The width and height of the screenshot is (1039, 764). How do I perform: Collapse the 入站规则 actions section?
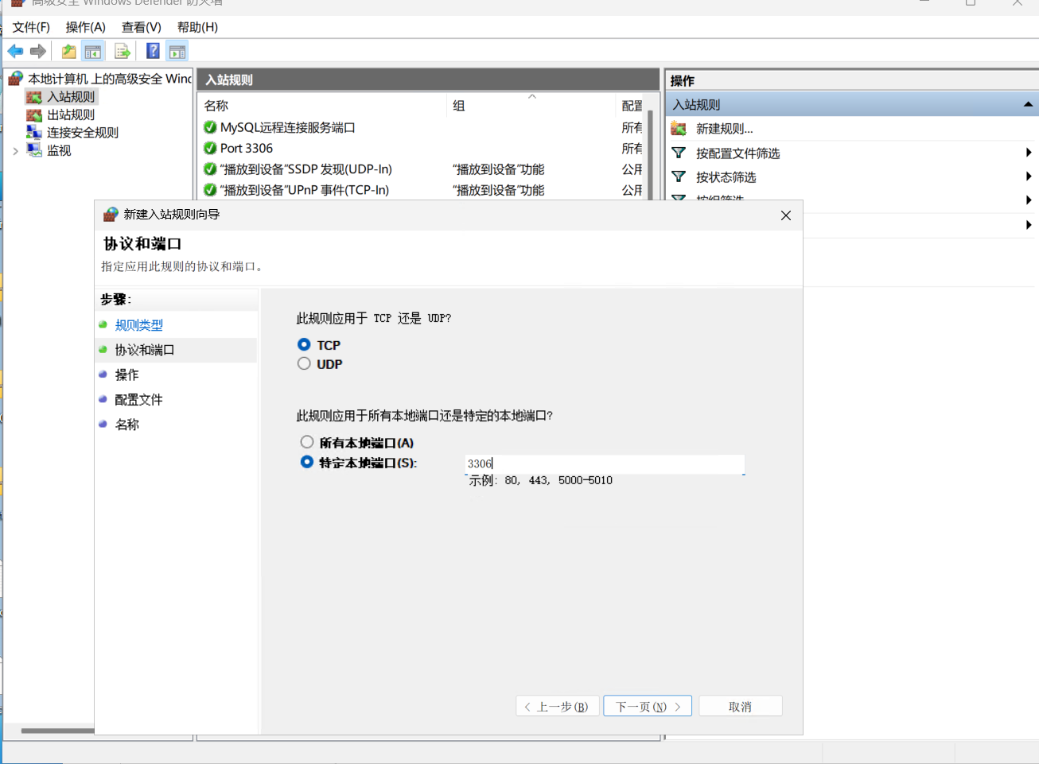pos(1028,105)
